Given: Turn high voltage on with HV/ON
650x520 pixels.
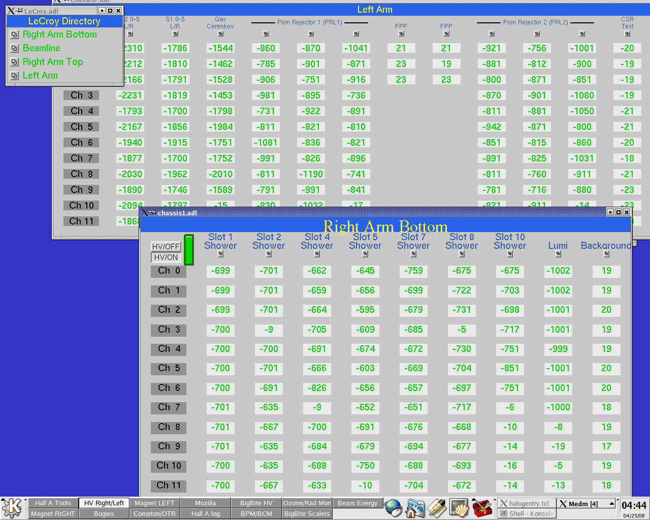Looking at the screenshot, I should pos(166,257).
